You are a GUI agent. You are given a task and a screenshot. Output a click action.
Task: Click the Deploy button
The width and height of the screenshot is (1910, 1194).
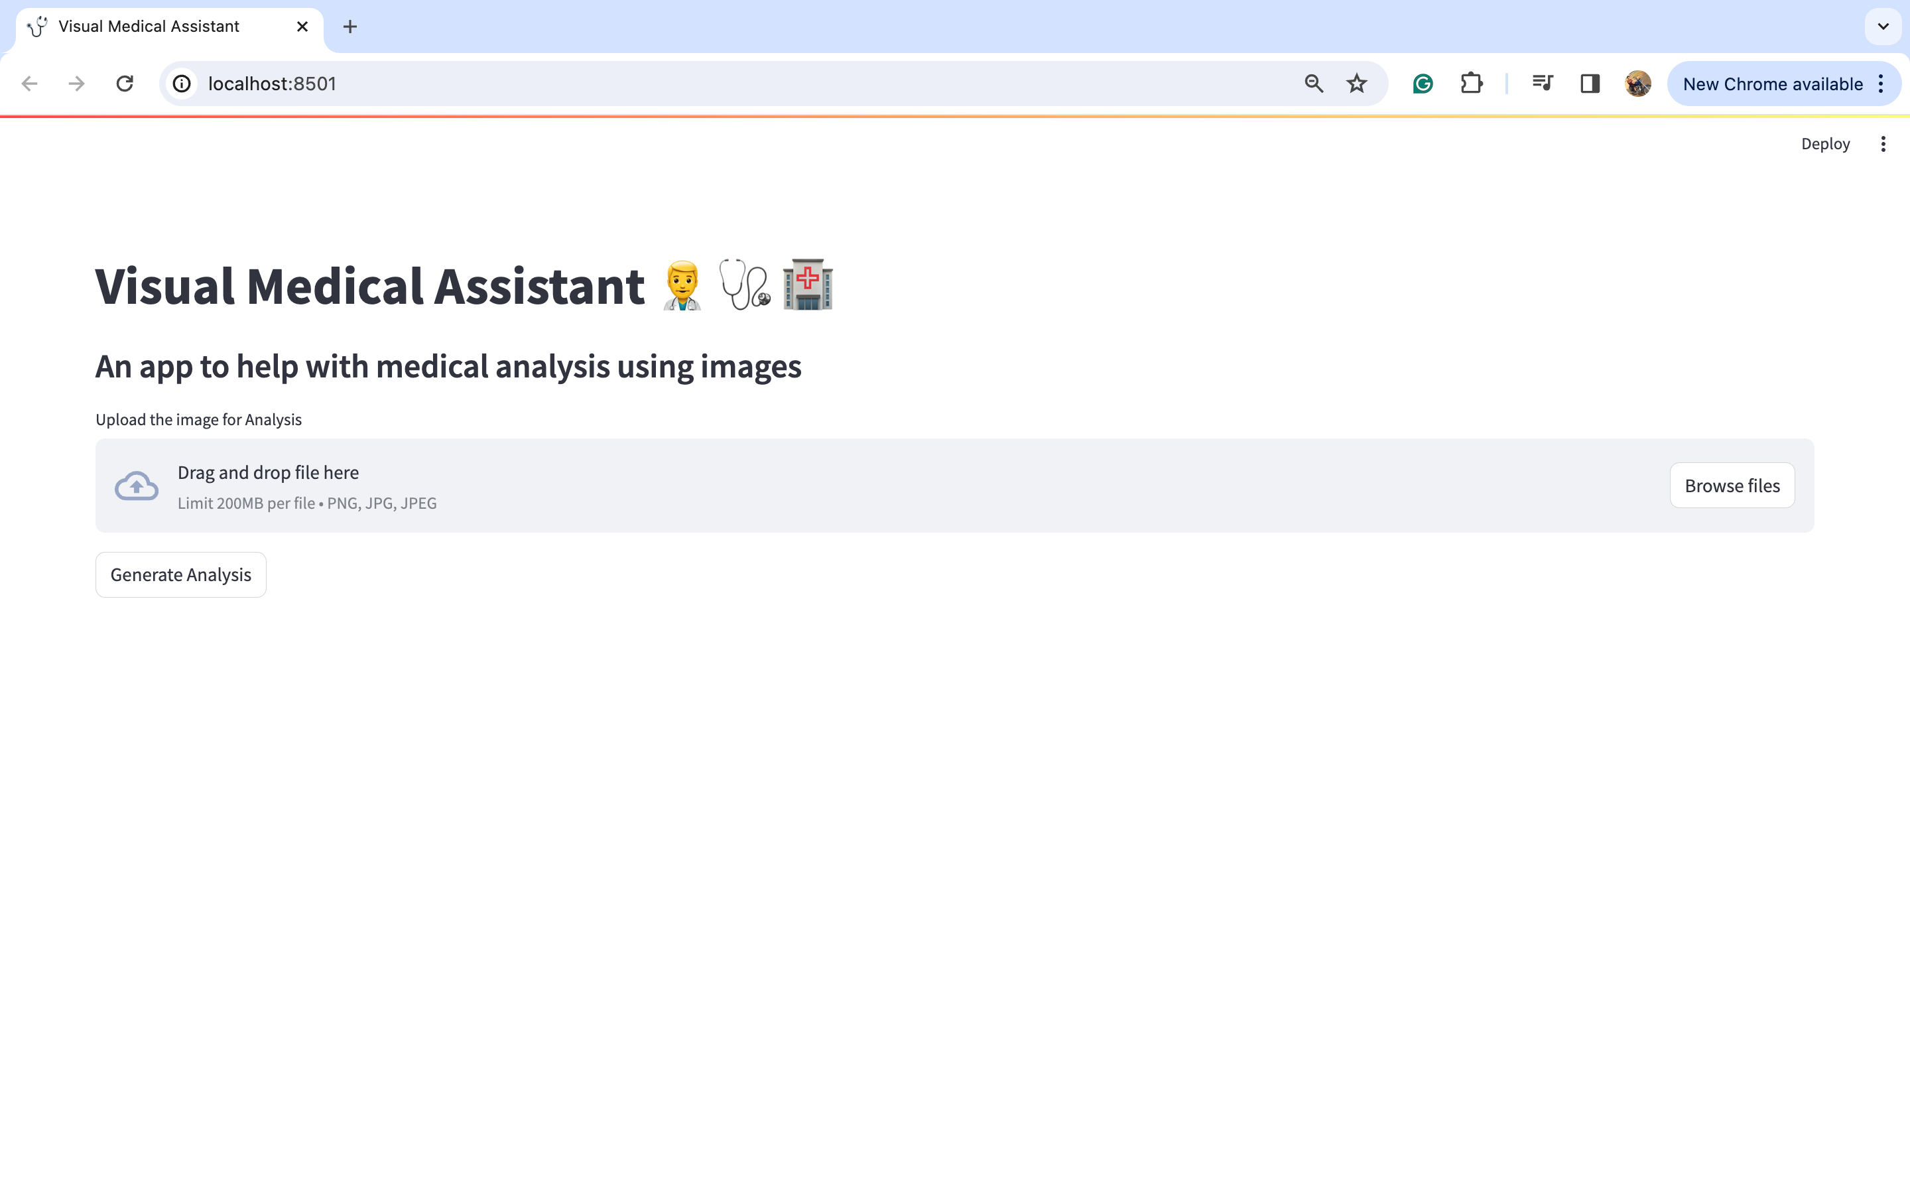1824,144
